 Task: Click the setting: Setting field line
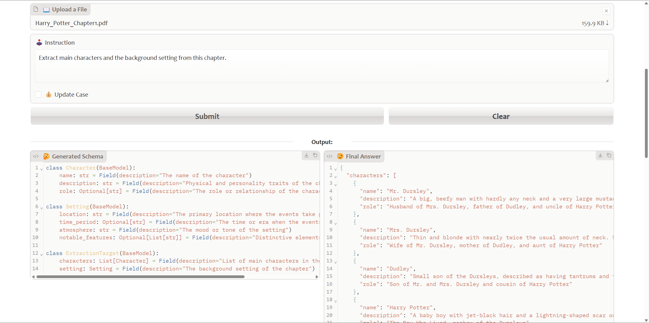(187, 268)
